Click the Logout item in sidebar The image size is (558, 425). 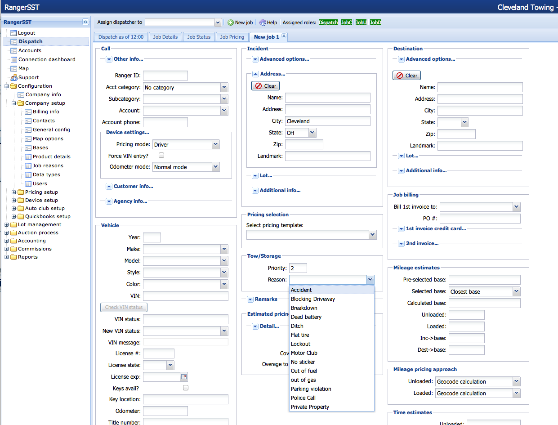pos(27,33)
